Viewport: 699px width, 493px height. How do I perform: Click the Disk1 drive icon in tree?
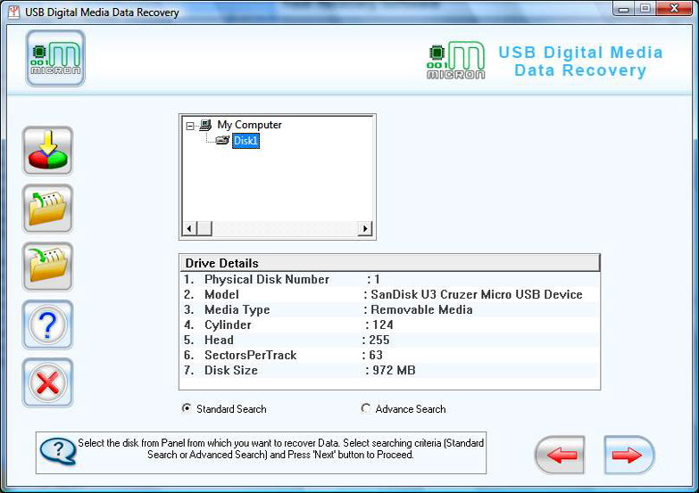222,141
